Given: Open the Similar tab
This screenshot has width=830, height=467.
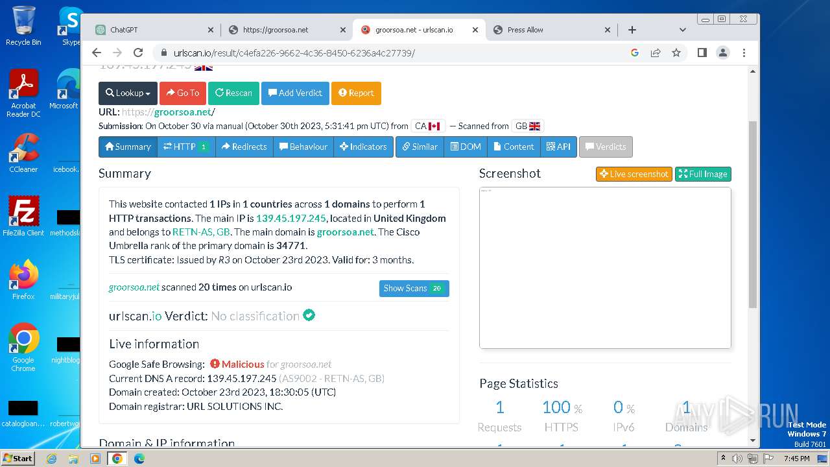Looking at the screenshot, I should pyautogui.click(x=420, y=147).
